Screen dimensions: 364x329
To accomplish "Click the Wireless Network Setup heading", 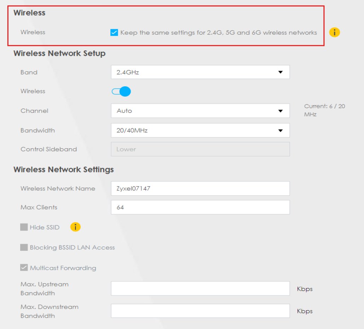I will click(59, 53).
